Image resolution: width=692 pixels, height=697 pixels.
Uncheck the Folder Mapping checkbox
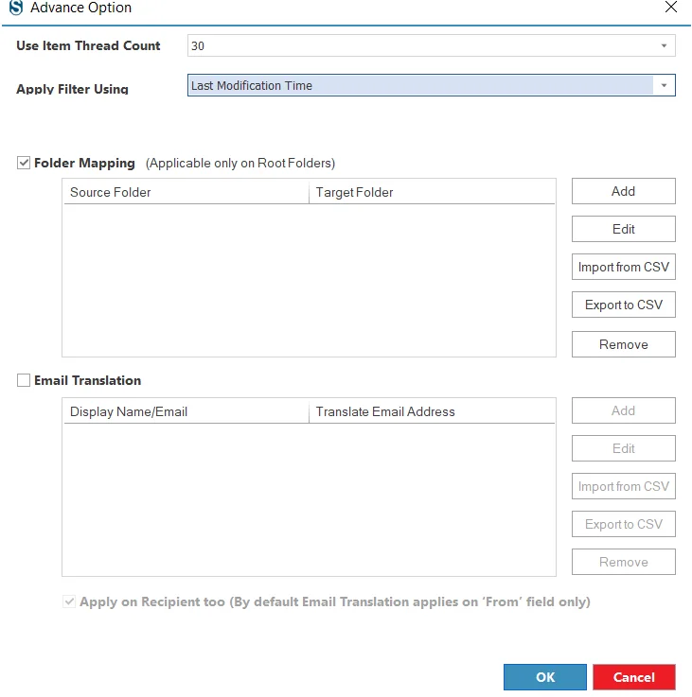coord(24,163)
